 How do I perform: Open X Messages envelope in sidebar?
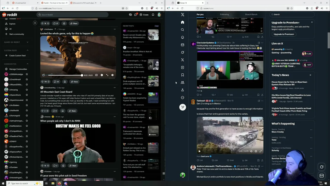183,45
